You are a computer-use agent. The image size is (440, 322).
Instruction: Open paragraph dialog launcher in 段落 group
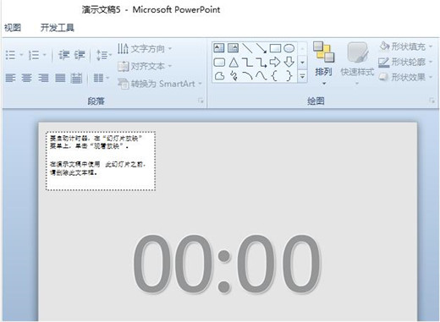point(201,101)
